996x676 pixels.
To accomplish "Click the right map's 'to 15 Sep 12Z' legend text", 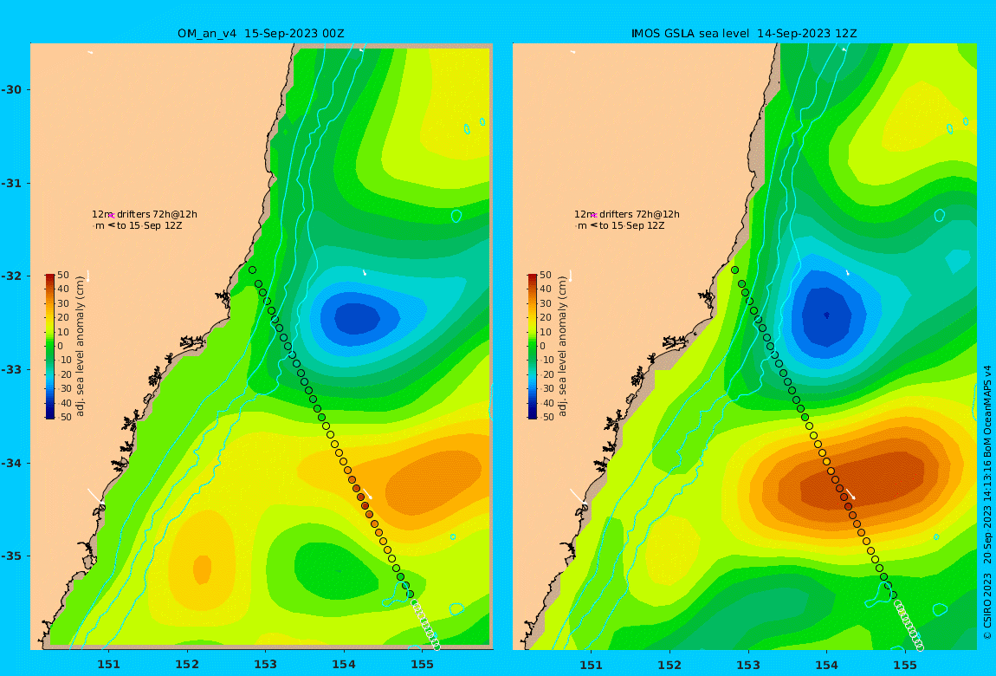I will (632, 225).
